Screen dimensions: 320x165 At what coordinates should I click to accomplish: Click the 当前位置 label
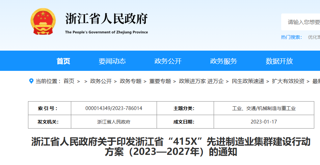[x=48, y=81]
